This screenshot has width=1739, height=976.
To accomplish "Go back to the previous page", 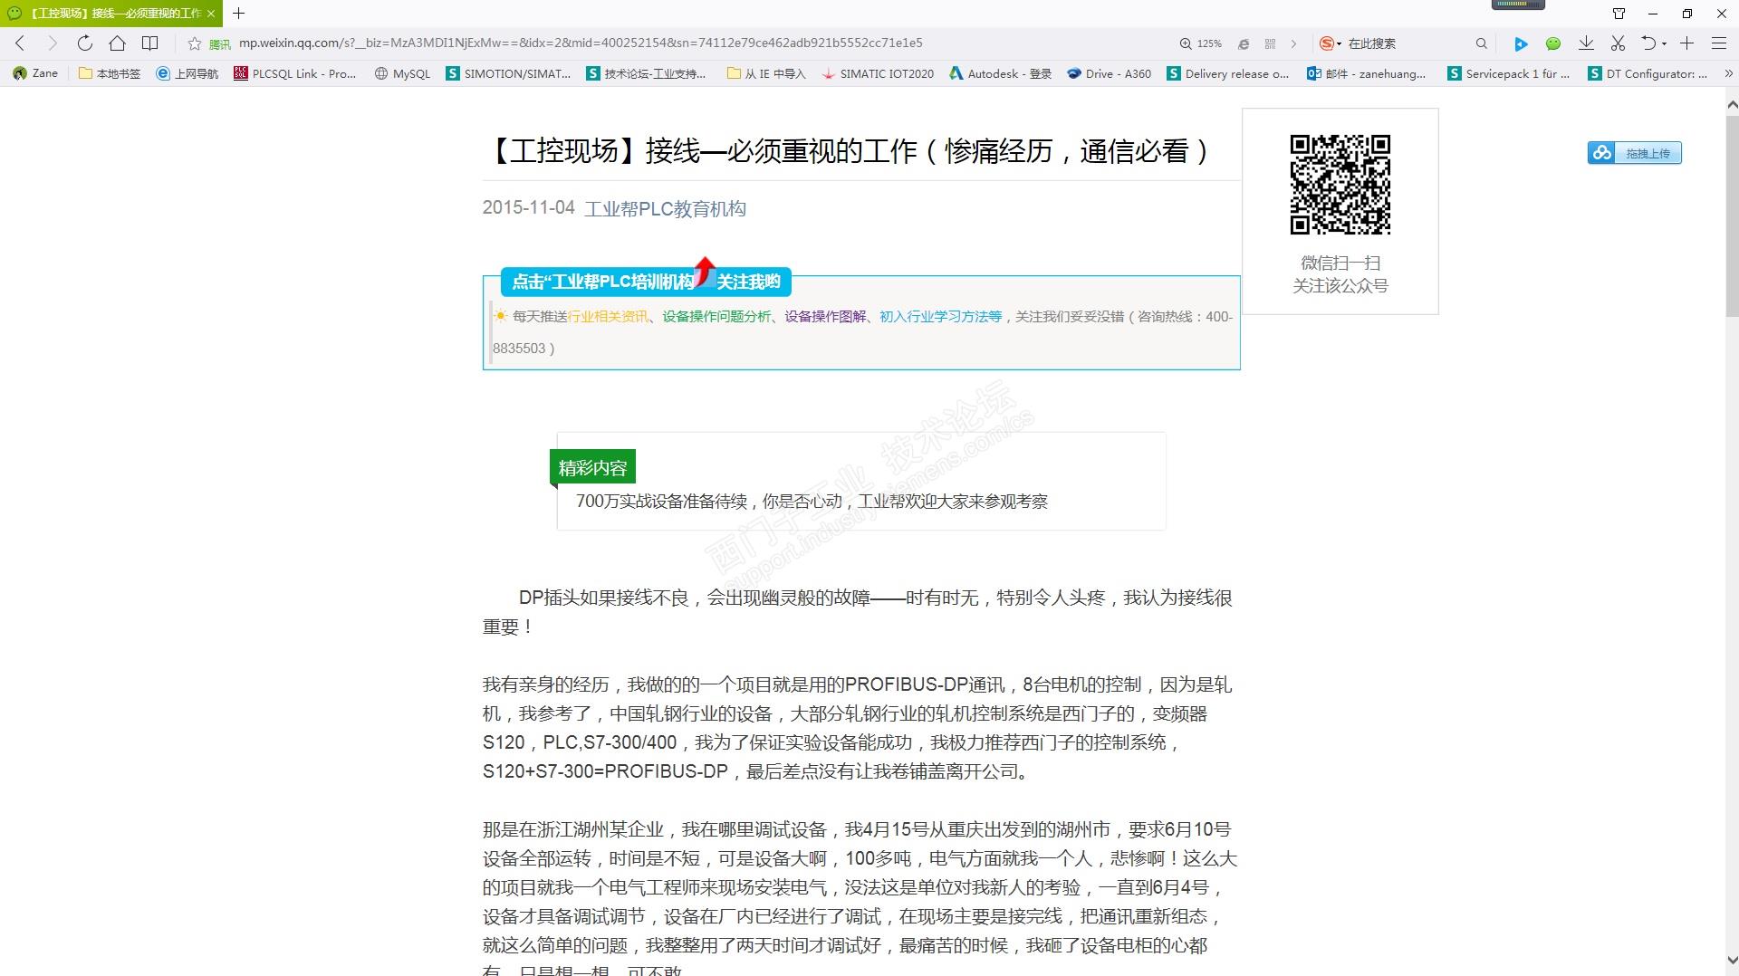I will click(x=20, y=43).
